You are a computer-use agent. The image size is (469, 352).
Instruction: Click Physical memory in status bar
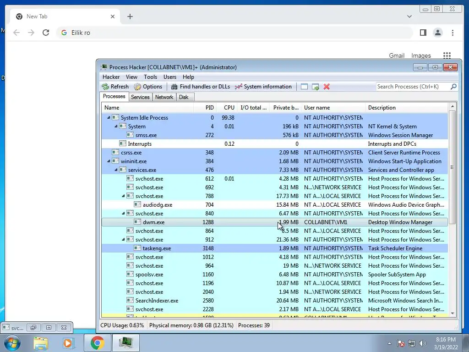pos(191,325)
